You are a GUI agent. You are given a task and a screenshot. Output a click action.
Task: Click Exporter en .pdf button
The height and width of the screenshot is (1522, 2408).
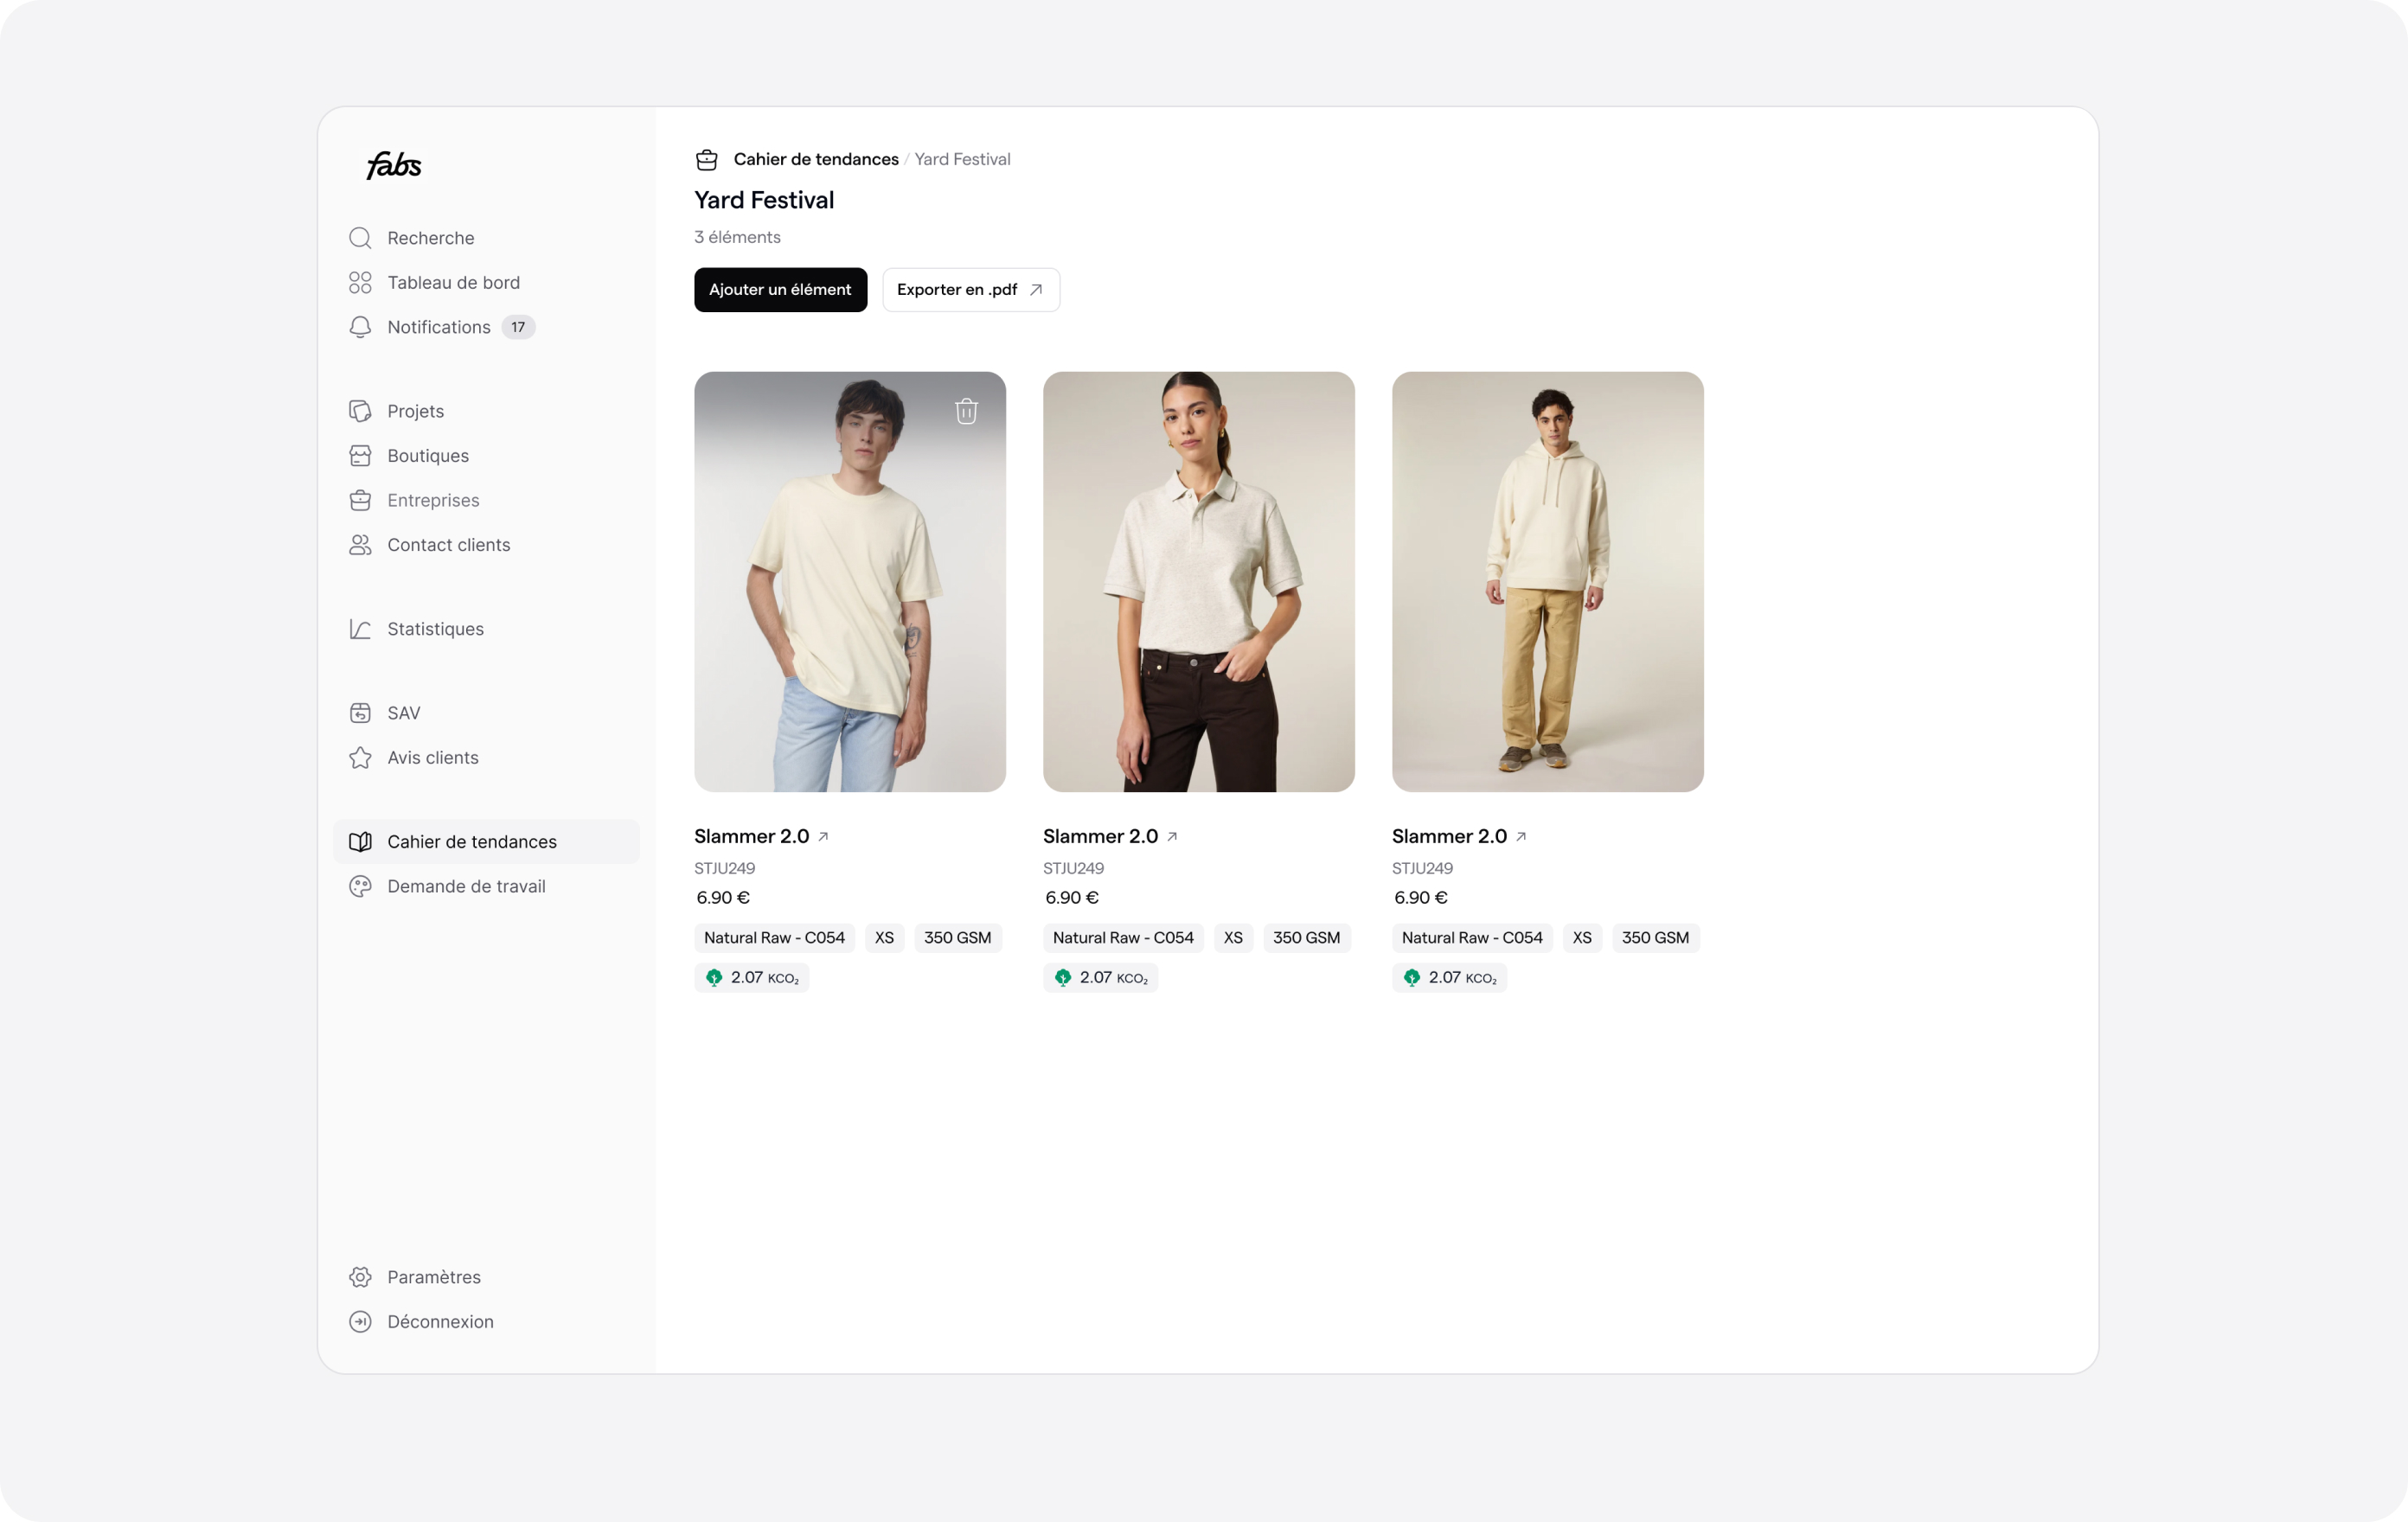pyautogui.click(x=970, y=290)
